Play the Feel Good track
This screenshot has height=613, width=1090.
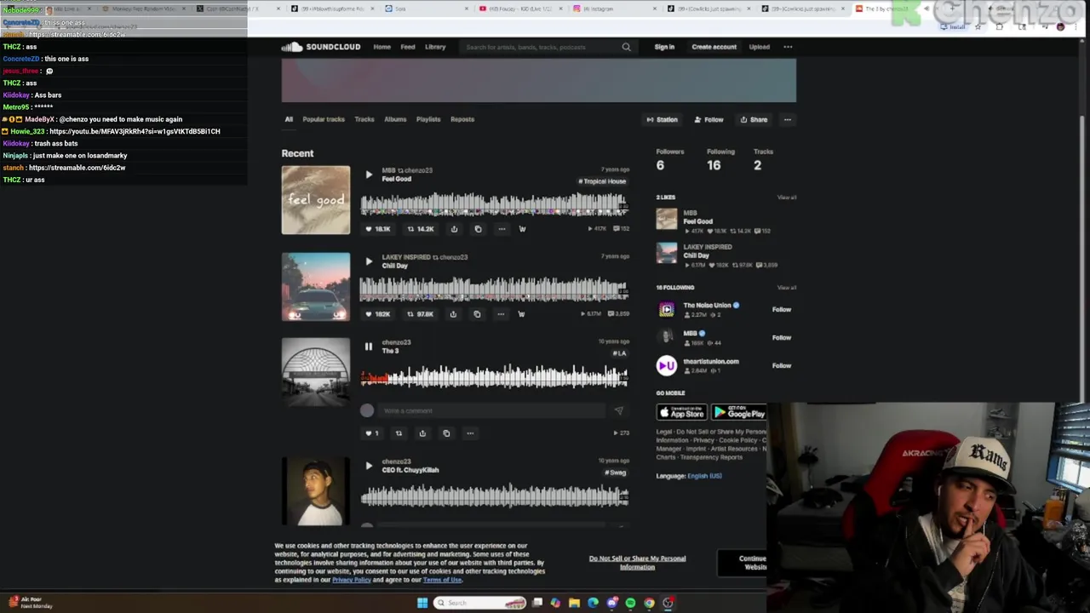pos(369,175)
